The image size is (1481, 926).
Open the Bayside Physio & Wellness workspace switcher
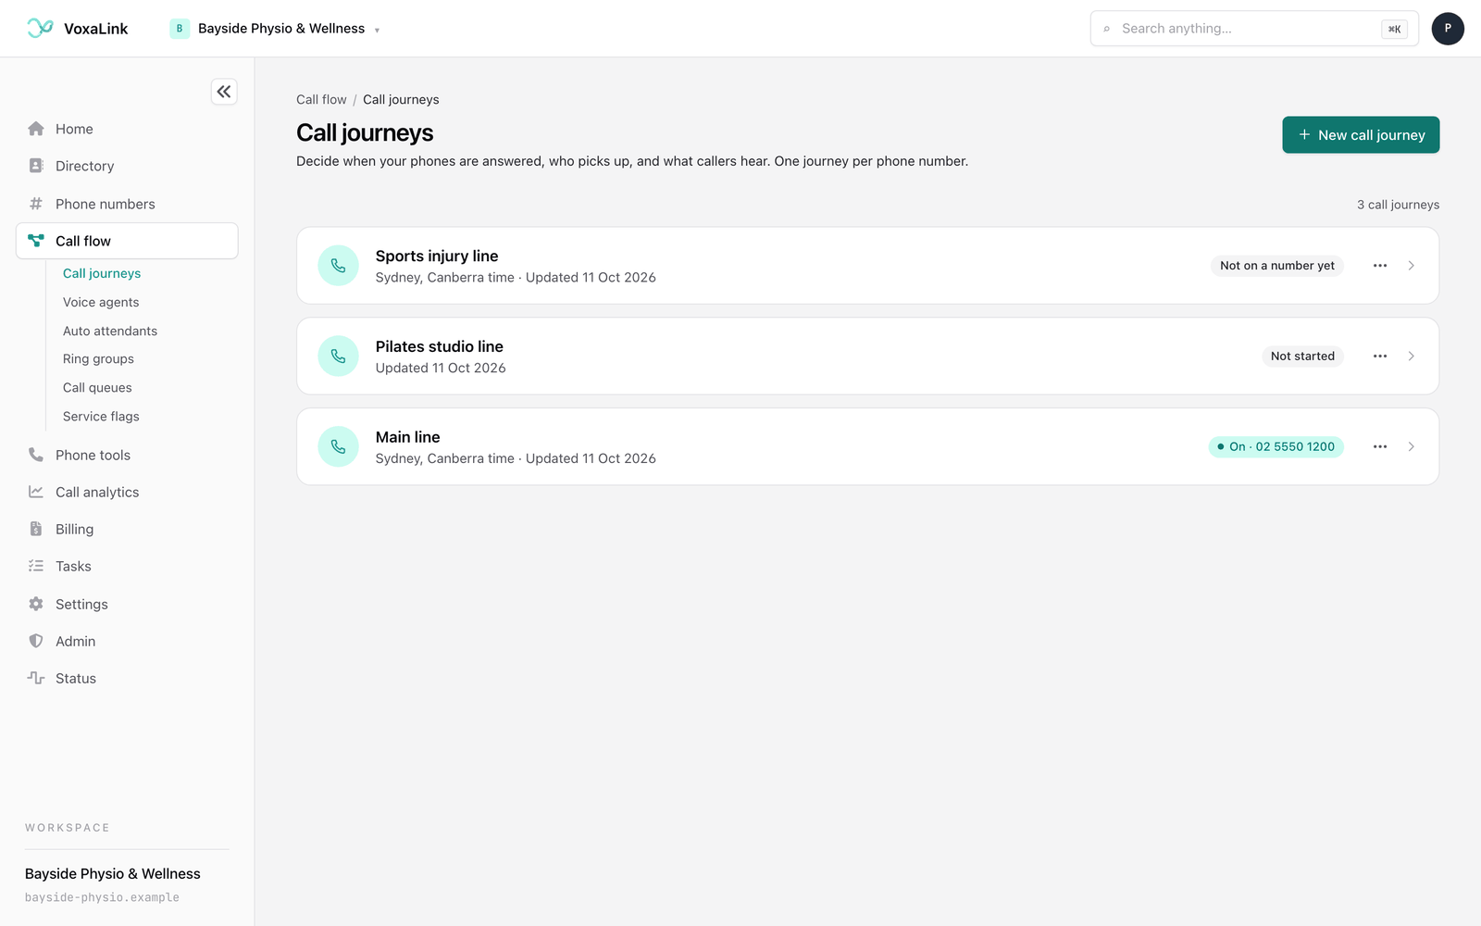275,29
